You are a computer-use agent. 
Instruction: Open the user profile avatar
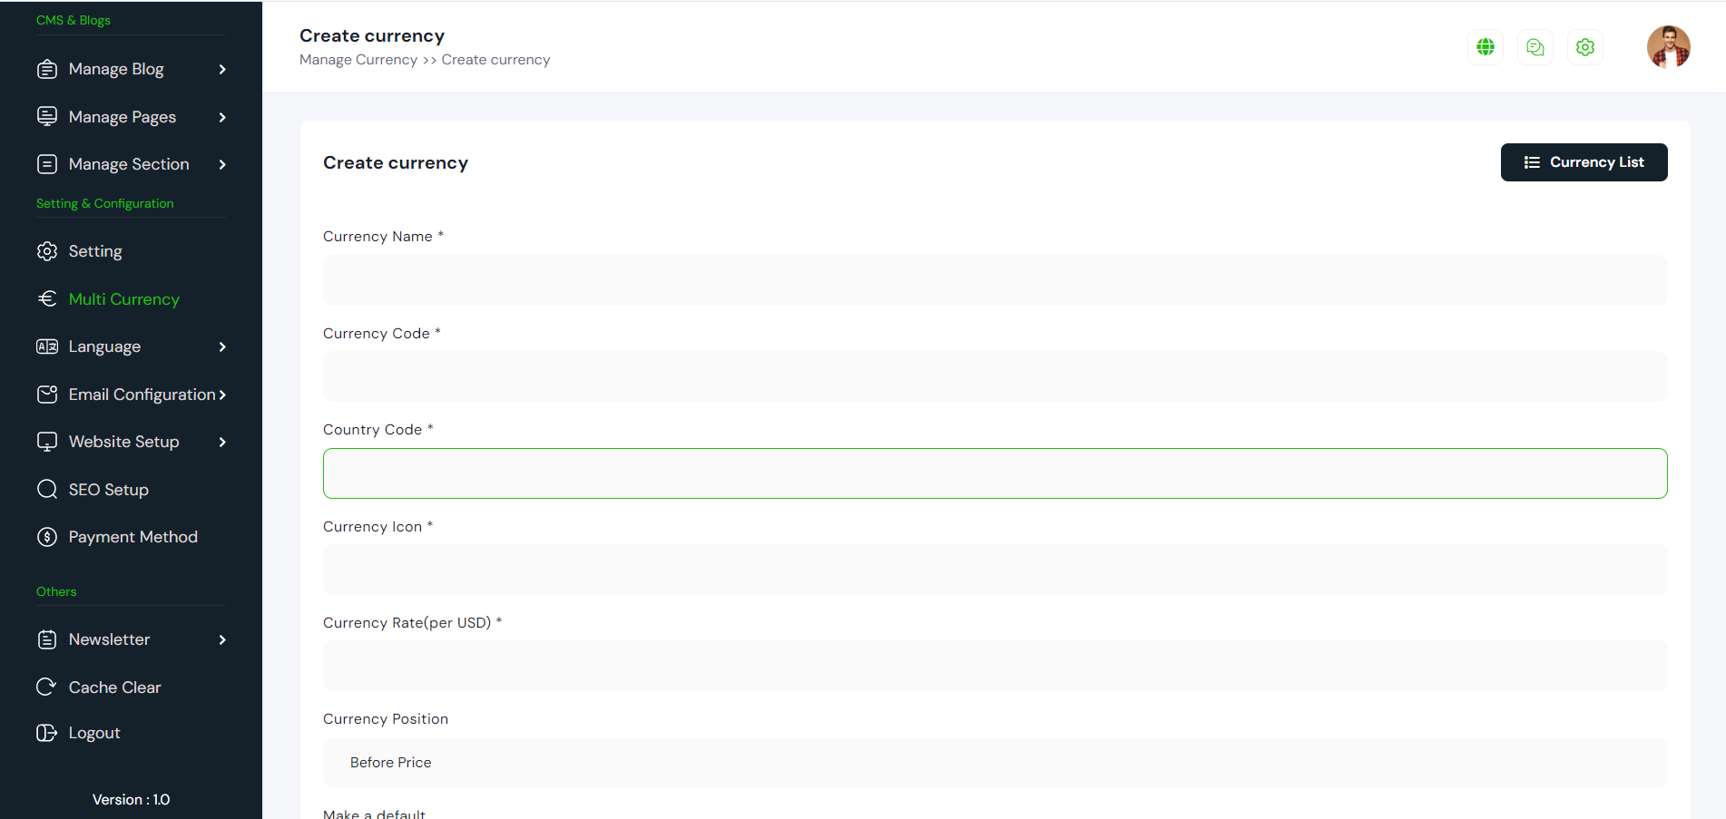click(1668, 47)
